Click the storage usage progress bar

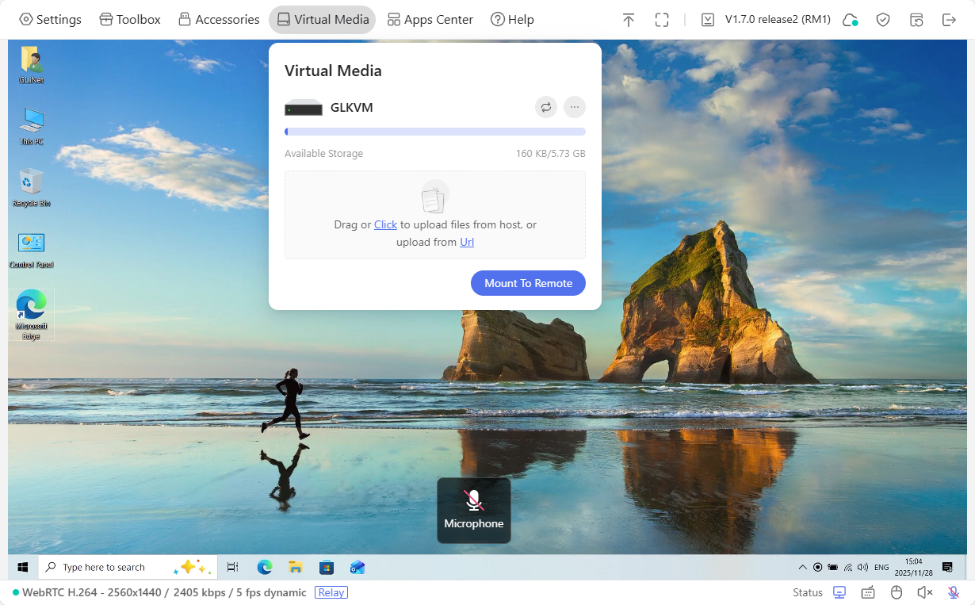coord(435,131)
